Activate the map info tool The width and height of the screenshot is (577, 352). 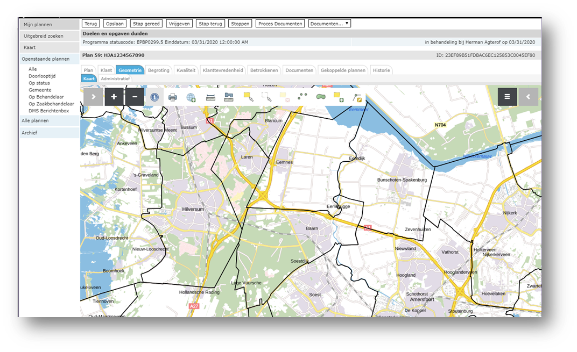154,97
